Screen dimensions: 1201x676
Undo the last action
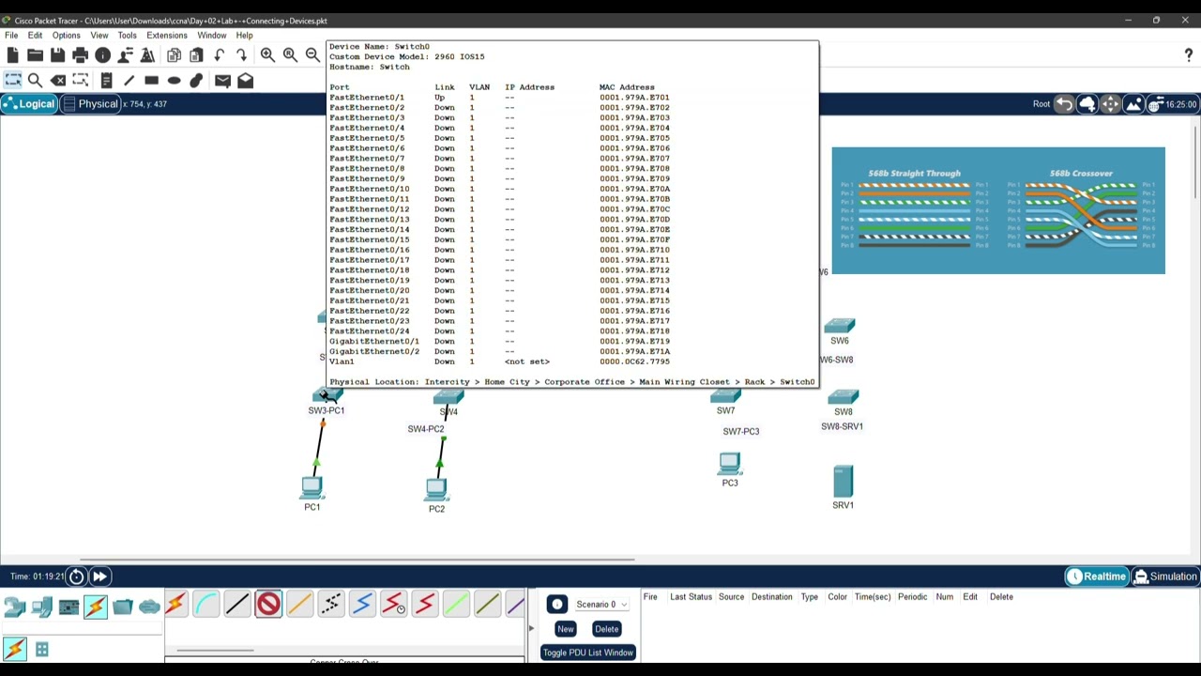point(219,55)
